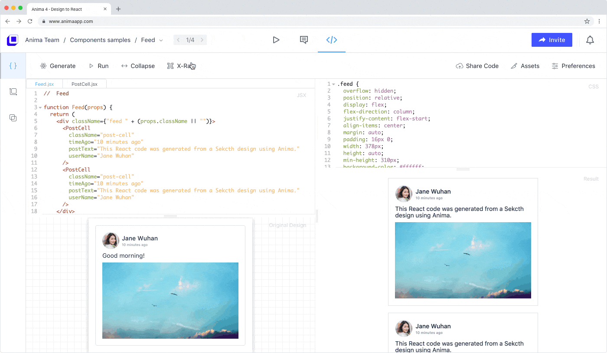Collapse the .feed CSS rule fold arrow
Screen dimensions: 607x353
click(x=333, y=84)
